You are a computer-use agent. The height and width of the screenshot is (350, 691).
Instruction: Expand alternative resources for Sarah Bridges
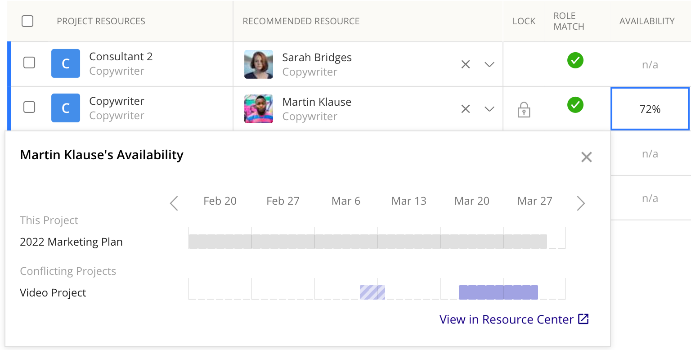pos(489,64)
